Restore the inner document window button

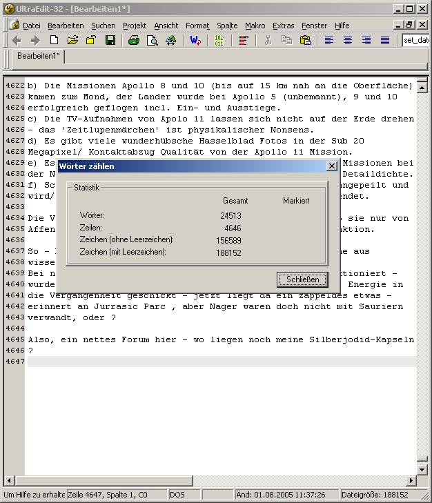(410, 25)
